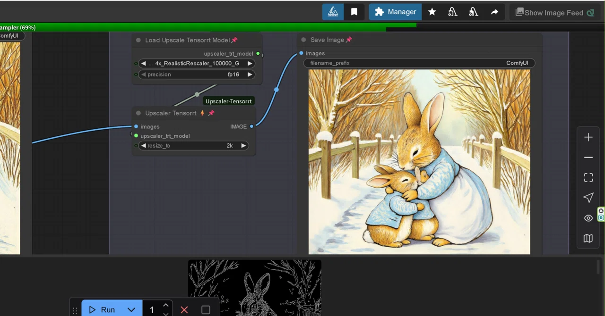605x316 pixels.
Task: Click the share arrow icon
Action: coord(494,12)
